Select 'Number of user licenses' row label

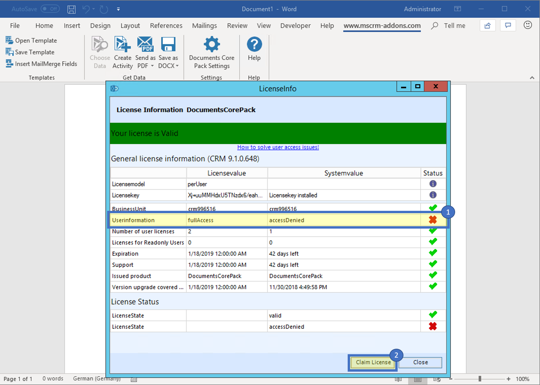tap(143, 231)
